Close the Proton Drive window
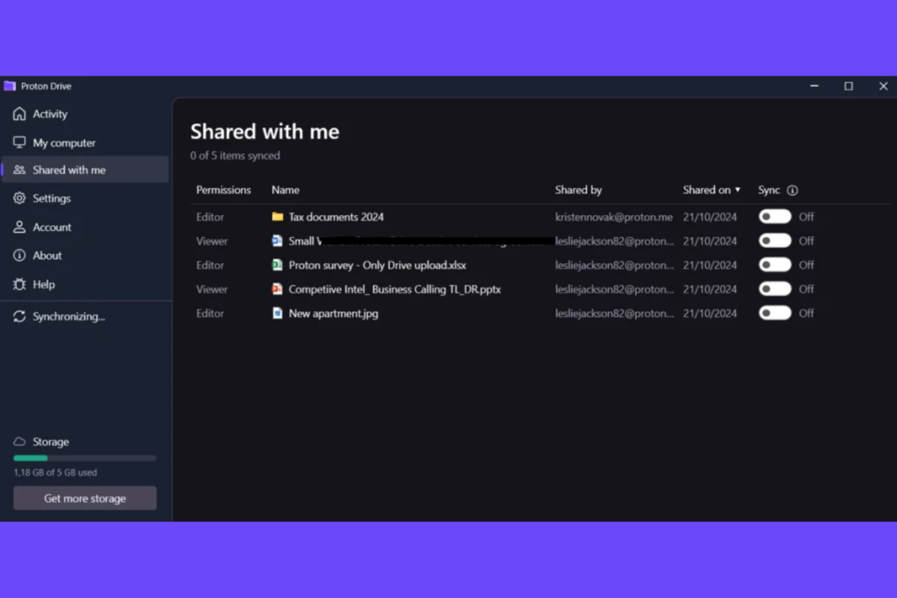Image resolution: width=897 pixels, height=598 pixels. click(883, 86)
